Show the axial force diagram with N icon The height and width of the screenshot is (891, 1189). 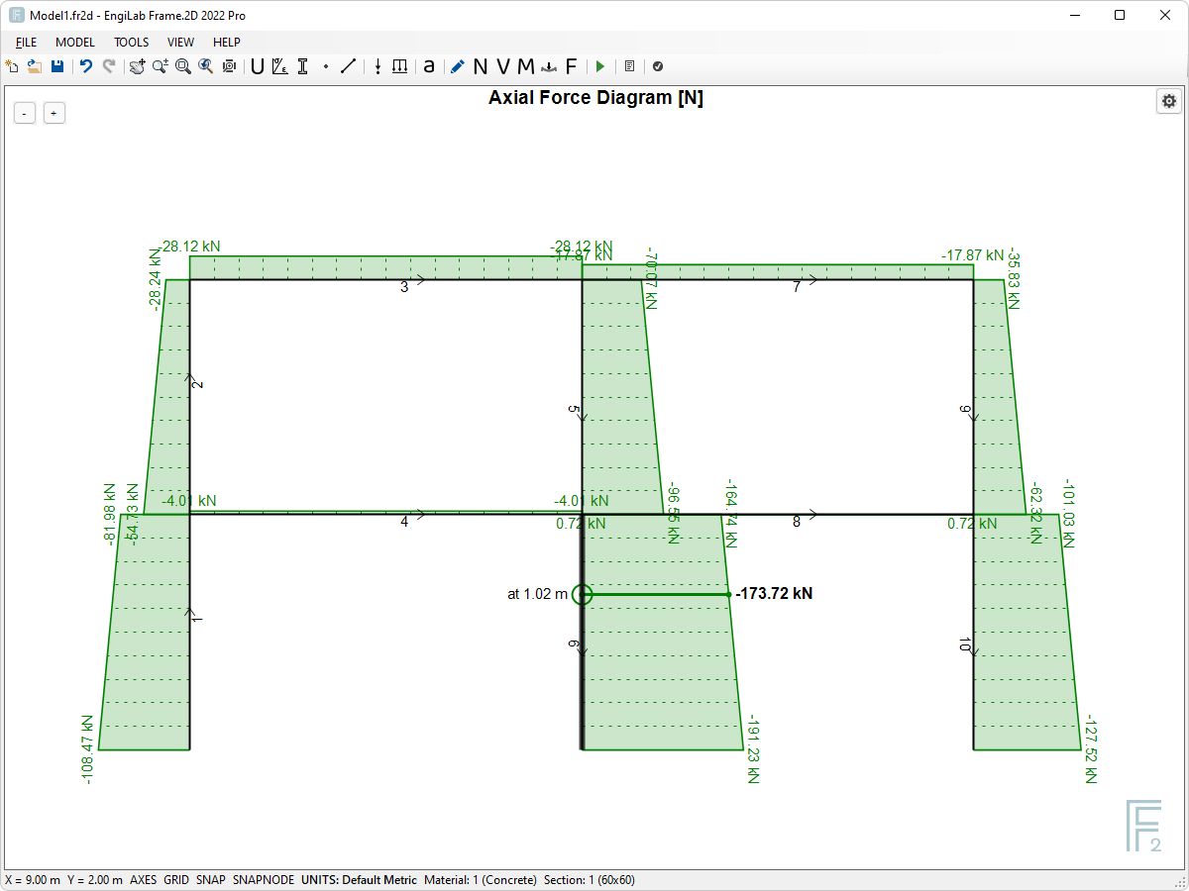[479, 66]
